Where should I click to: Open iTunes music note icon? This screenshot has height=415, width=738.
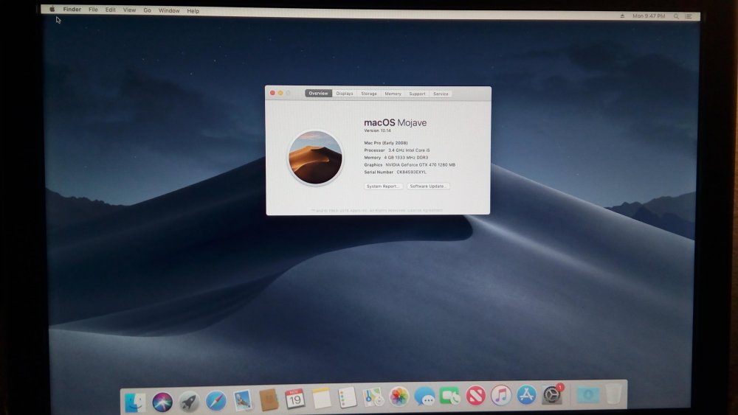click(501, 395)
